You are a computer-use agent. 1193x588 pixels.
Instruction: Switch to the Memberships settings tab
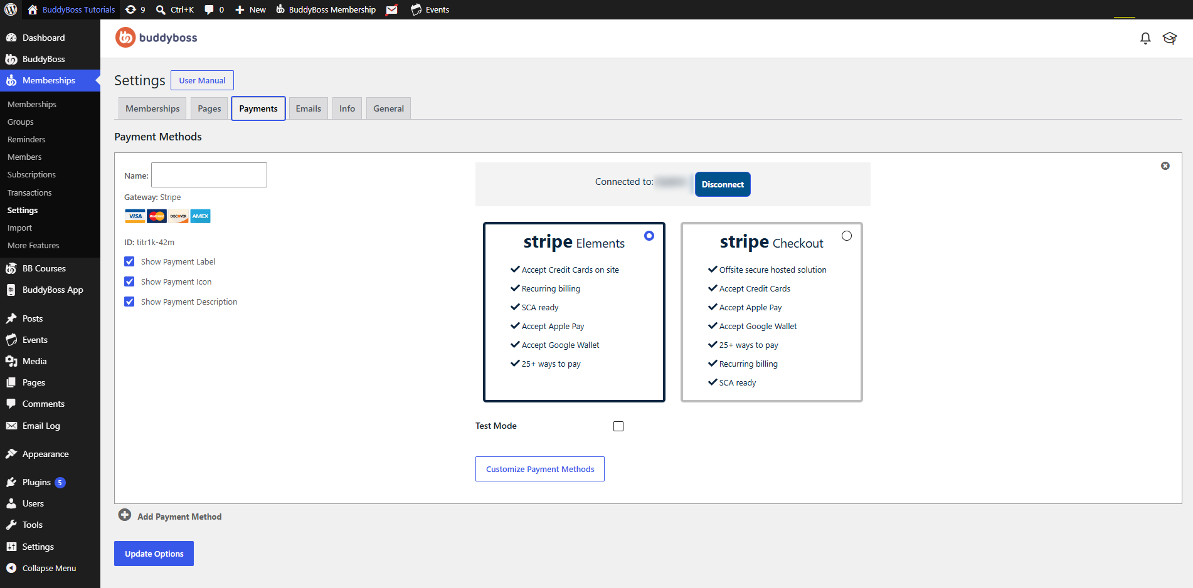[x=152, y=108]
